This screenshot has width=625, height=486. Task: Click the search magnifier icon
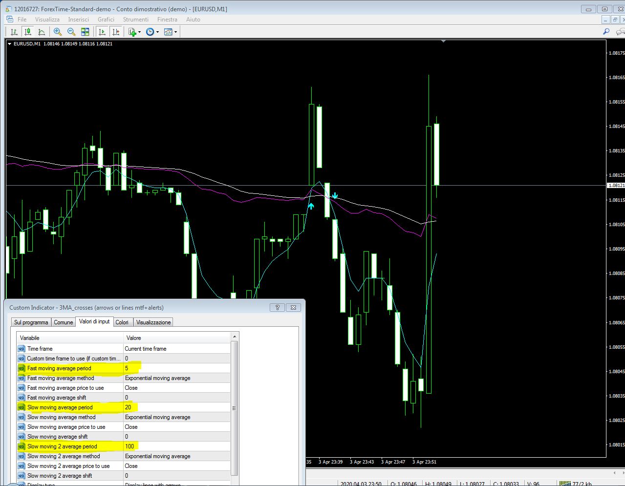click(606, 32)
